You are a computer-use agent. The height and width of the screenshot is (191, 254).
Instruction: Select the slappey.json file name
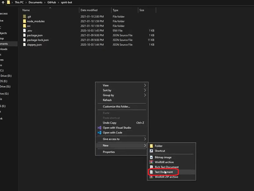pyautogui.click(x=34, y=45)
